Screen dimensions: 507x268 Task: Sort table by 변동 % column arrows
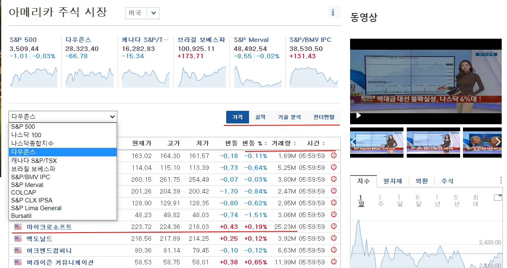pyautogui.click(x=266, y=143)
